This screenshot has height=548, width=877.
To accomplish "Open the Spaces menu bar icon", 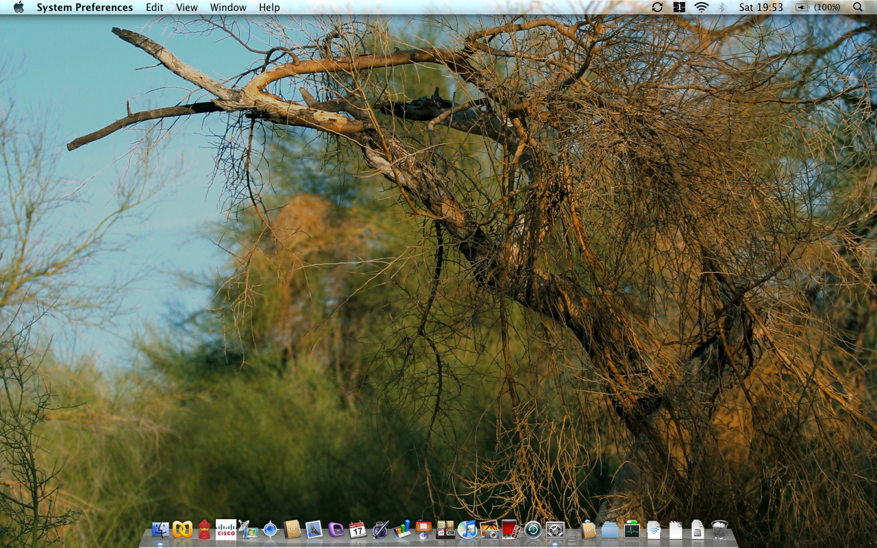I will 679,8.
